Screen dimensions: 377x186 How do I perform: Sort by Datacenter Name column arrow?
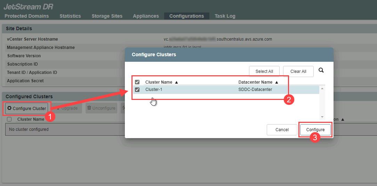coord(277,82)
